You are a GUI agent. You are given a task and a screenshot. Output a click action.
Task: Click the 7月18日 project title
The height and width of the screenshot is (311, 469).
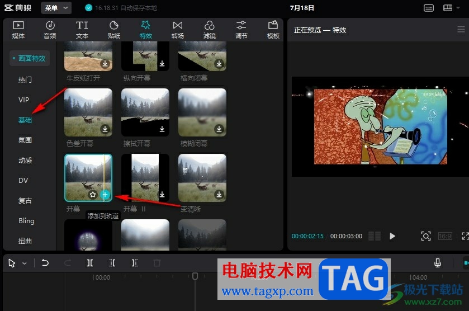point(302,8)
